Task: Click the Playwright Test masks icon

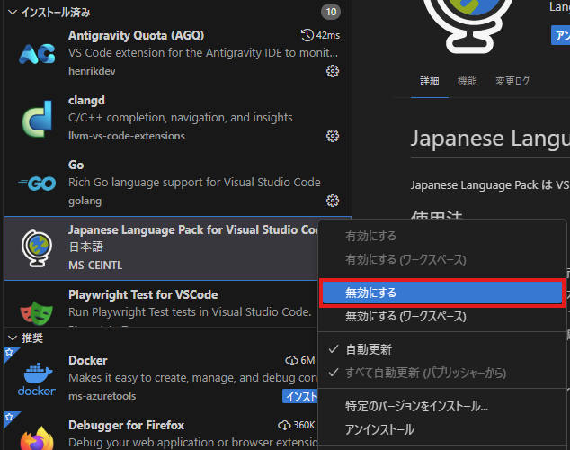Action: (36, 312)
